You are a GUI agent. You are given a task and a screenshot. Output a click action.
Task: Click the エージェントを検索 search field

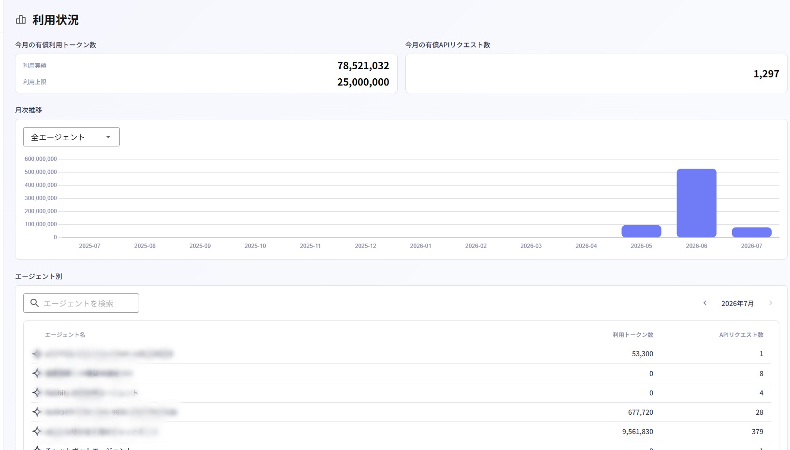(81, 303)
